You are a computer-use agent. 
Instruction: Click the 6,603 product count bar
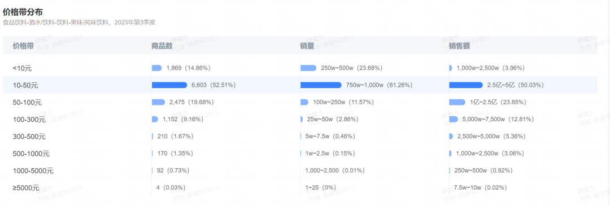coord(169,85)
